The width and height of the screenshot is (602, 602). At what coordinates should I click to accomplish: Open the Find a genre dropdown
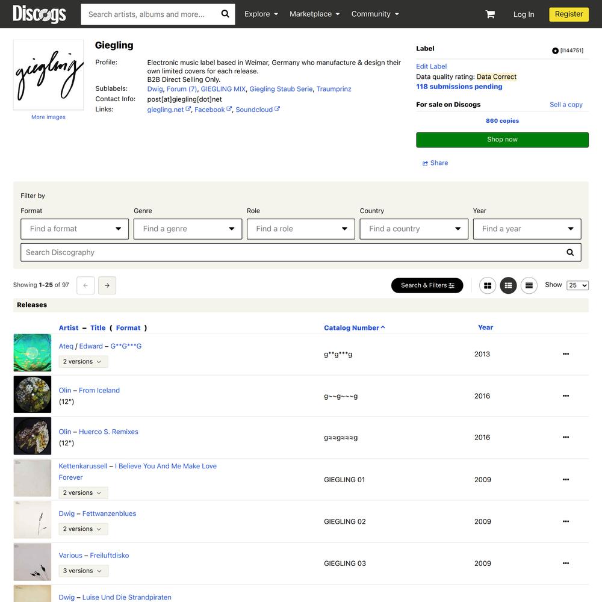(x=188, y=229)
